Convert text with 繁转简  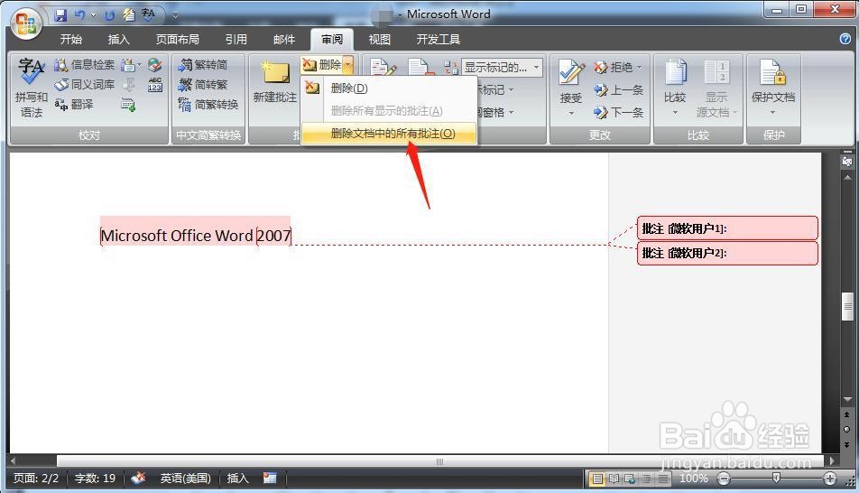(203, 65)
